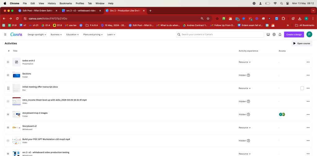317x156 pixels.
Task: Open more options for Storyboard v2
Action: tap(308, 127)
